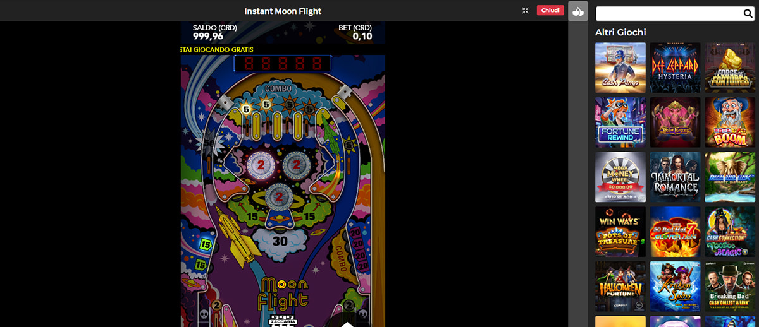Image resolution: width=759 pixels, height=327 pixels.
Task: Open the Diamond Link Mighty Elephant game
Action: point(730,177)
